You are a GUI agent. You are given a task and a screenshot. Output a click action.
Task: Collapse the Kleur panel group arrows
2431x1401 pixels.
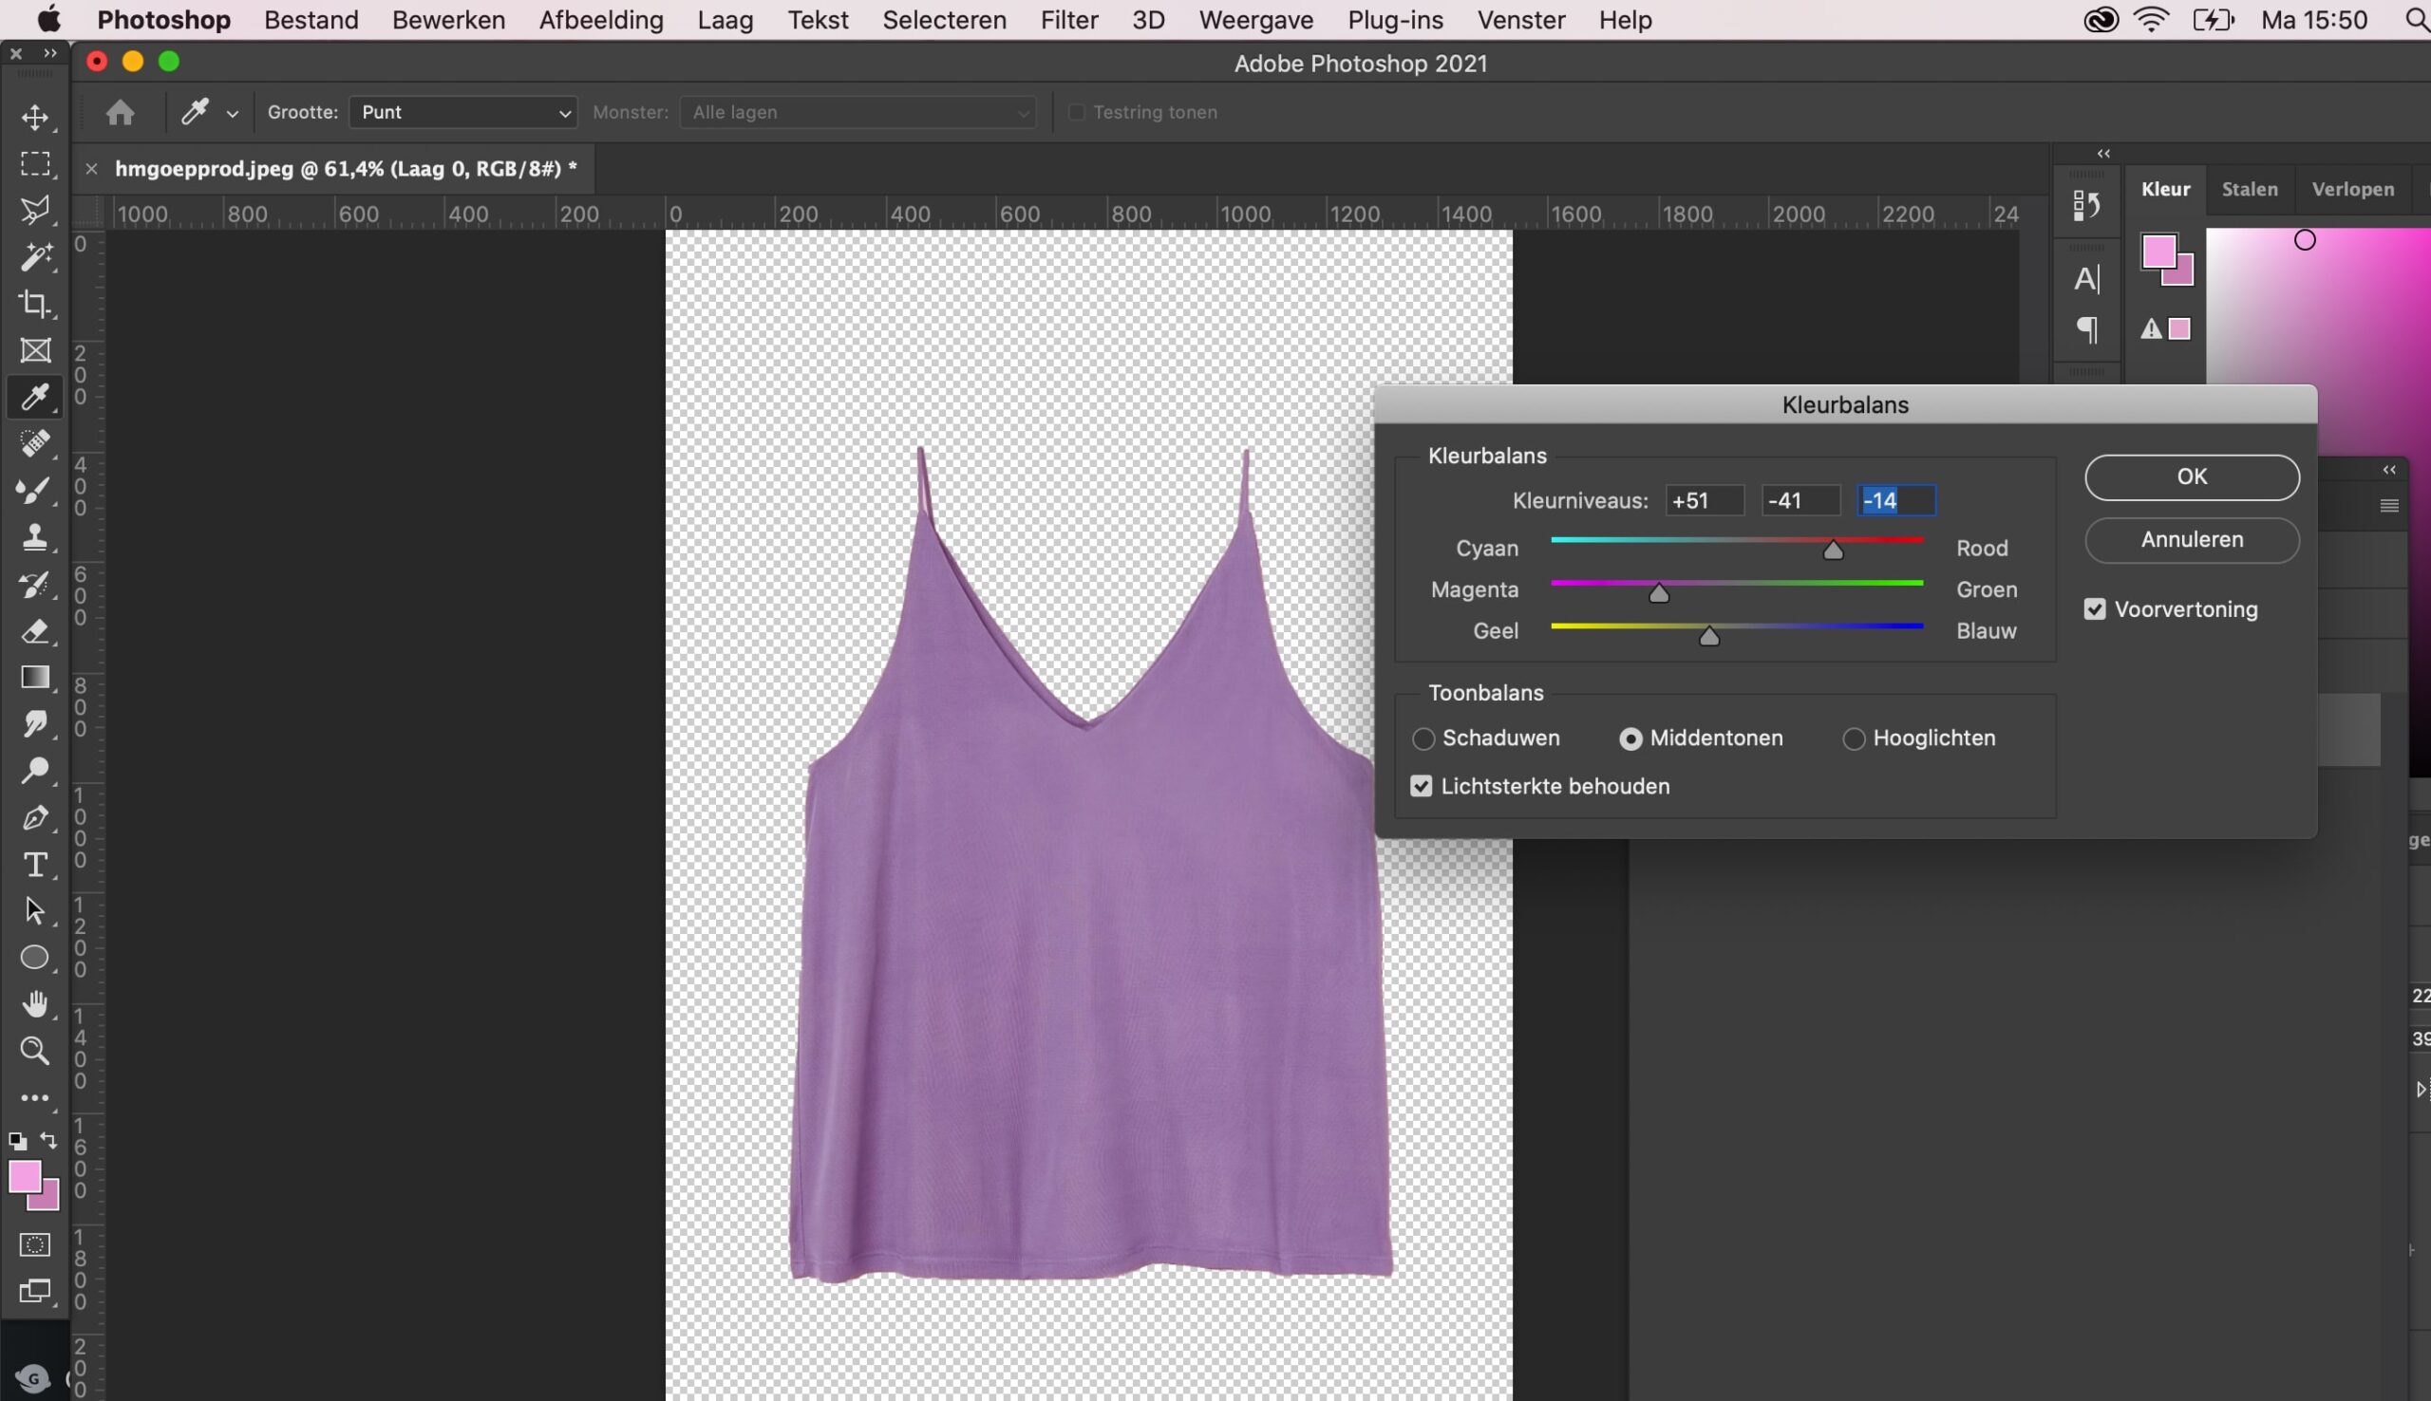click(2103, 154)
